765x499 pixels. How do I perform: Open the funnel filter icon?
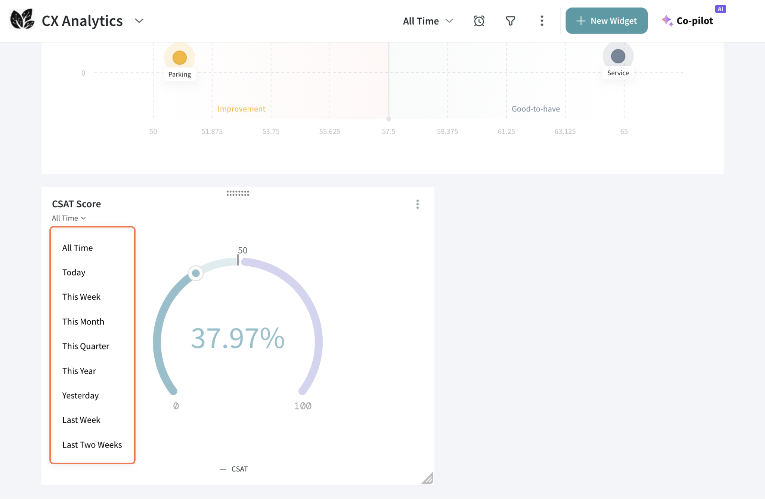(x=510, y=21)
